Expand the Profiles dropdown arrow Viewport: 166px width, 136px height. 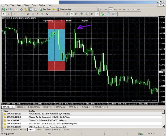coord(12,10)
